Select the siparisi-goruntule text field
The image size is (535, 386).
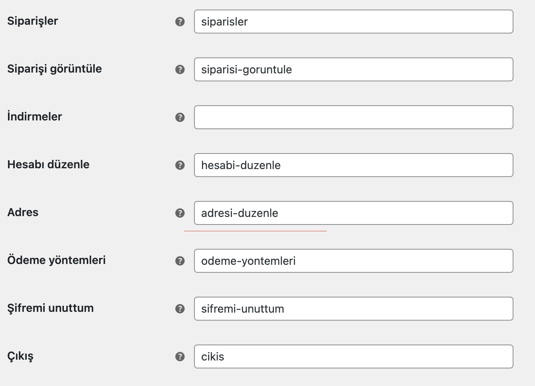tap(353, 69)
